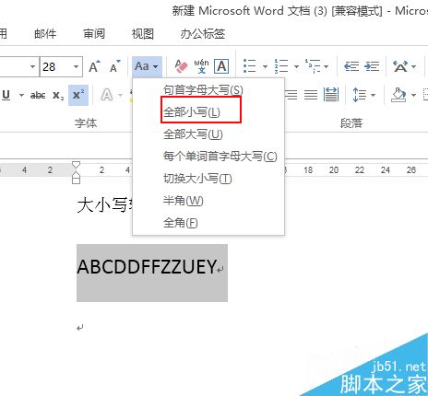Expand the line spacing dropdown
428x396 pixels.
[x=373, y=95]
